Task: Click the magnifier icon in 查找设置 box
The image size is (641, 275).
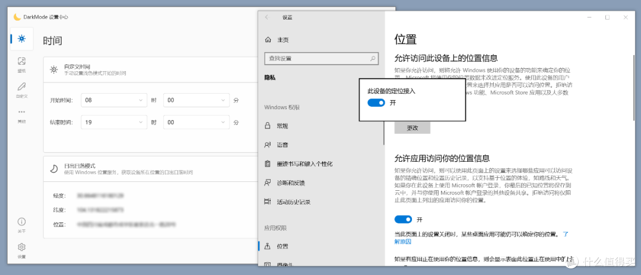Action: (x=372, y=58)
